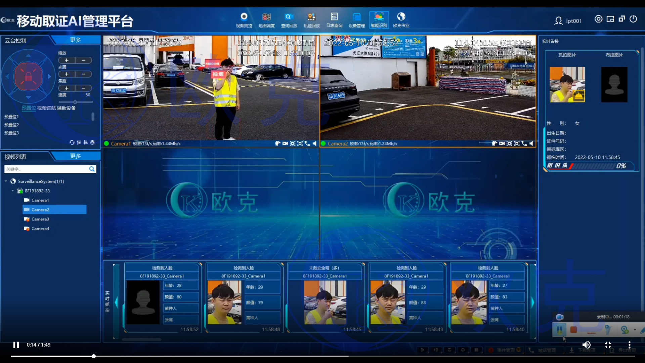Screen dimensions: 645x363
Task: Open the settings gear in the header
Action: [x=598, y=19]
